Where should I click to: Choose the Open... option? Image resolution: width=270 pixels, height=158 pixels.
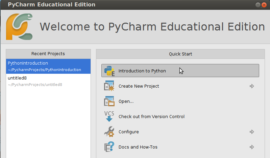[x=126, y=101]
